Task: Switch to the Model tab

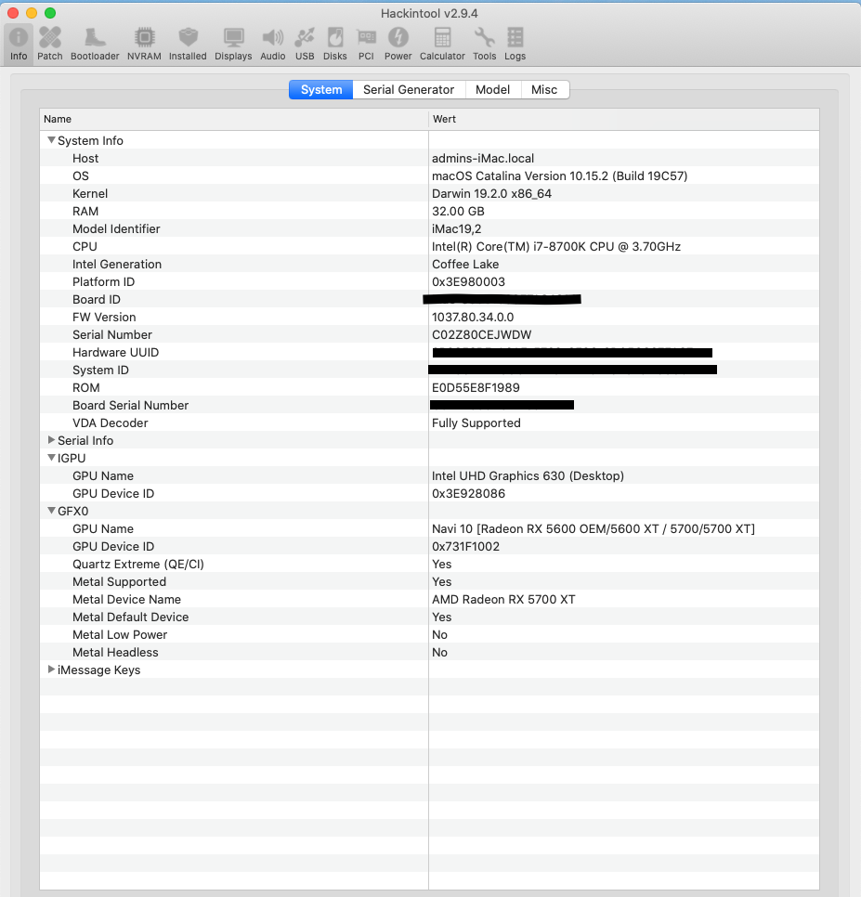Action: (x=492, y=90)
